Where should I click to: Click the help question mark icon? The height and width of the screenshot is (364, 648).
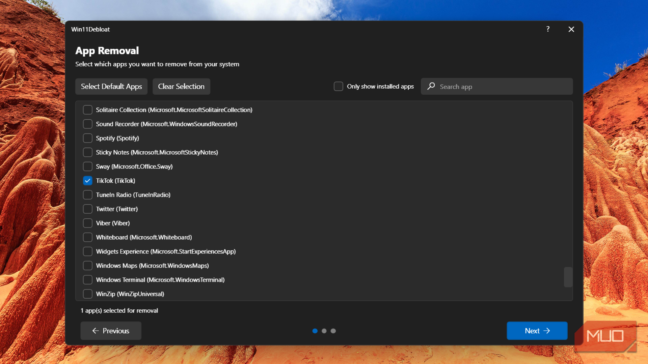click(548, 29)
